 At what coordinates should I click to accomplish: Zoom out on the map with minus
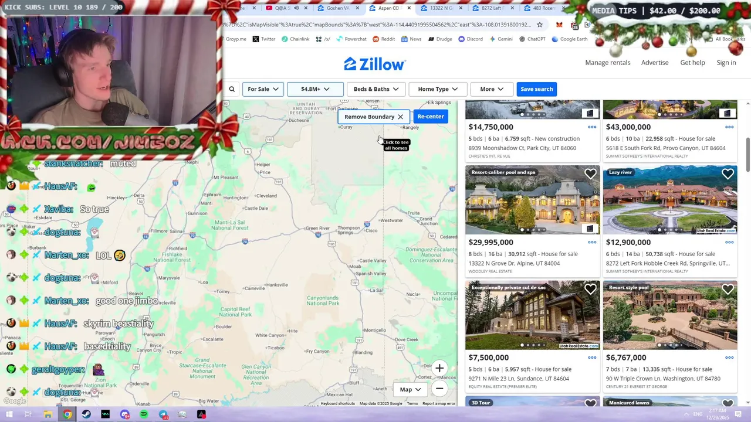pos(439,389)
